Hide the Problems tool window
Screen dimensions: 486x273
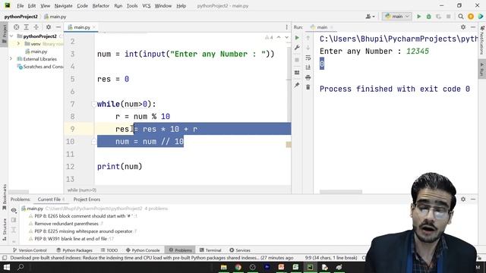click(x=473, y=199)
